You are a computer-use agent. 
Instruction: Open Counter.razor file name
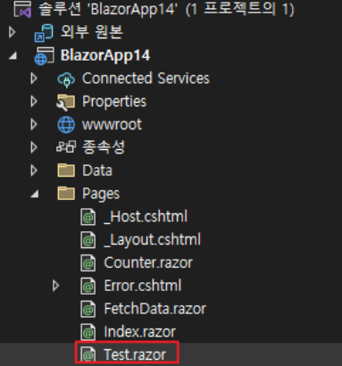pos(148,263)
